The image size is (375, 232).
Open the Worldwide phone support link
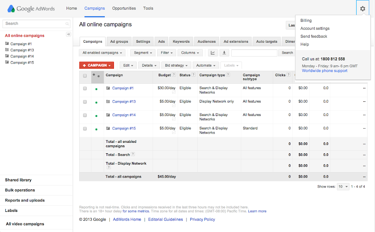pyautogui.click(x=324, y=71)
